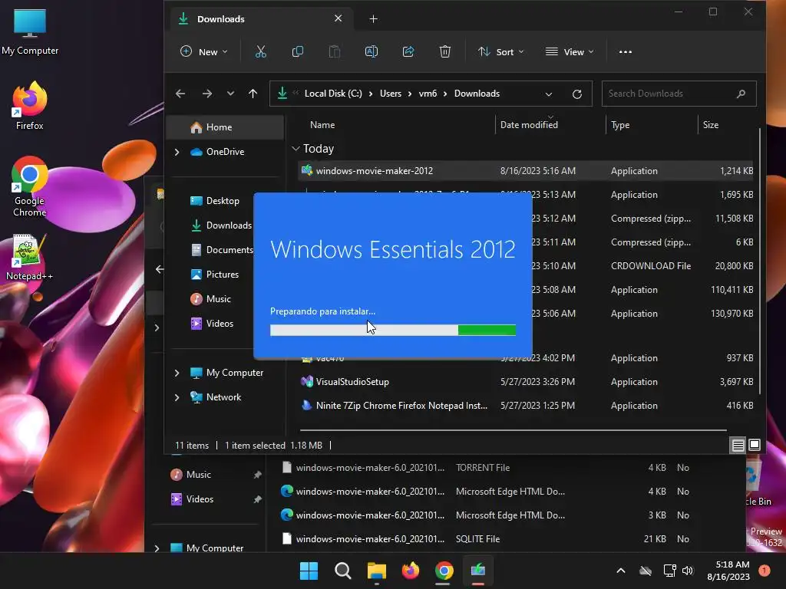Expand My Computer in back window

[x=157, y=548]
